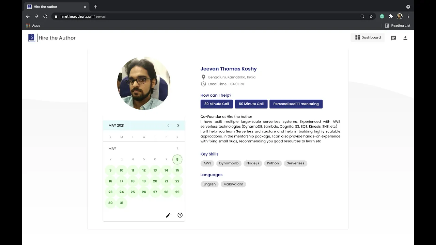
Task: Click the Languages heading
Action: coord(212,175)
